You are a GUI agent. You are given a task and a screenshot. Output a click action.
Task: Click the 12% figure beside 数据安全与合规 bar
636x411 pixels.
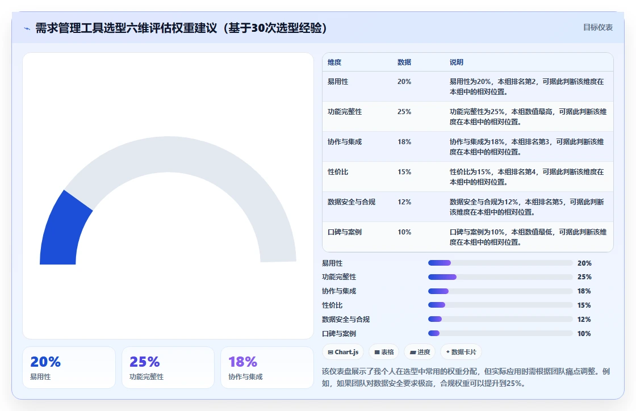(584, 320)
